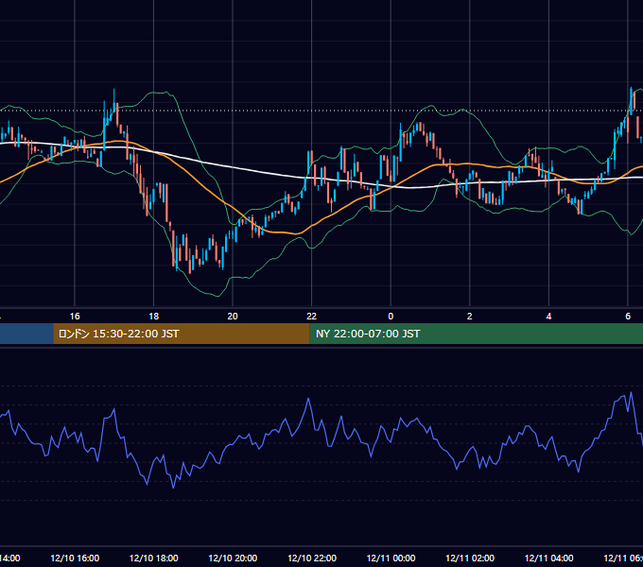Click the 12/11 02:00 date label

(470, 558)
